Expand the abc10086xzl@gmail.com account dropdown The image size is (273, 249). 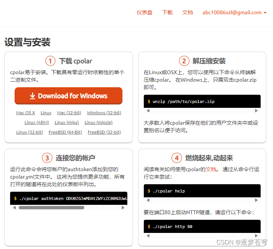click(x=235, y=12)
